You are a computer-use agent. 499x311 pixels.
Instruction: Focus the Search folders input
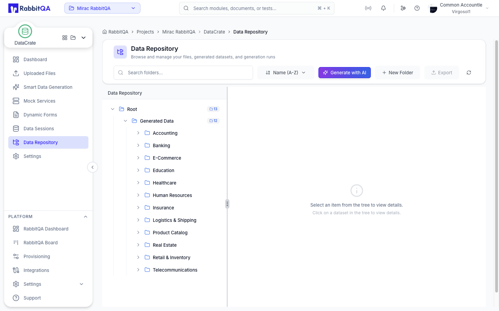183,73
